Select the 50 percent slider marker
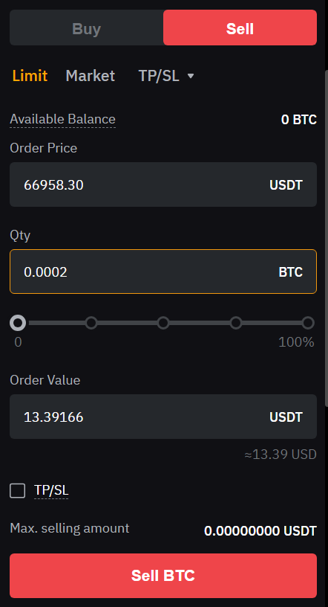This screenshot has width=328, height=607. click(163, 323)
